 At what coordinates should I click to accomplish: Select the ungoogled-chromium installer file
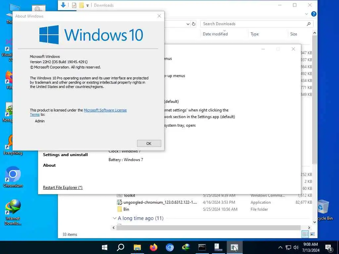coord(214,202)
